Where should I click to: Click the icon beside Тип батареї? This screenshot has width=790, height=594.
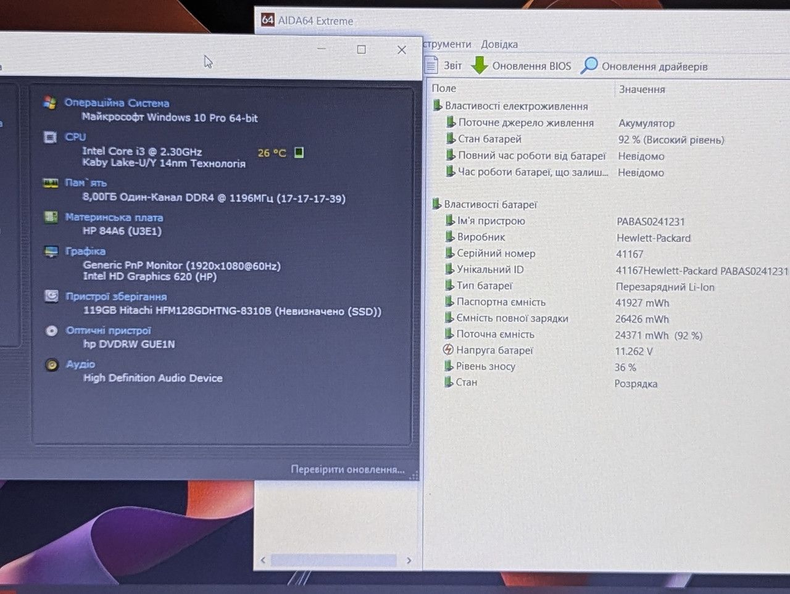pyautogui.click(x=449, y=286)
